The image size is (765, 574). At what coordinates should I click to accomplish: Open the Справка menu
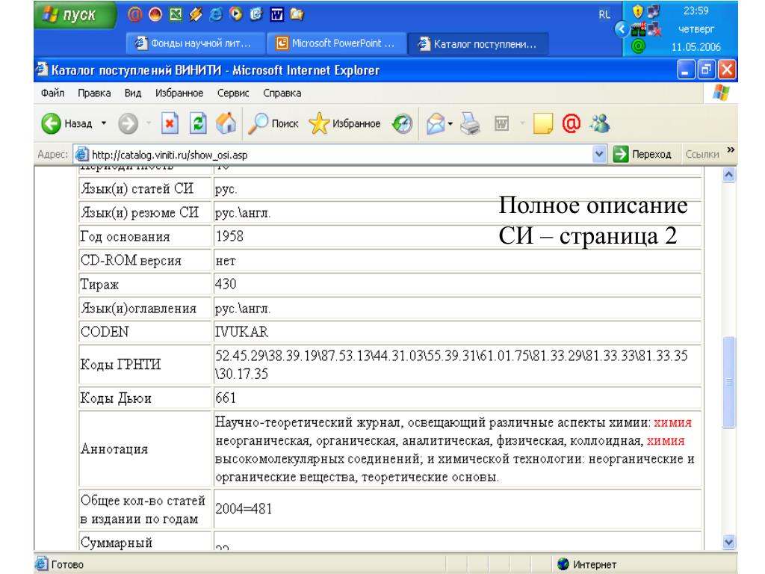coord(282,93)
